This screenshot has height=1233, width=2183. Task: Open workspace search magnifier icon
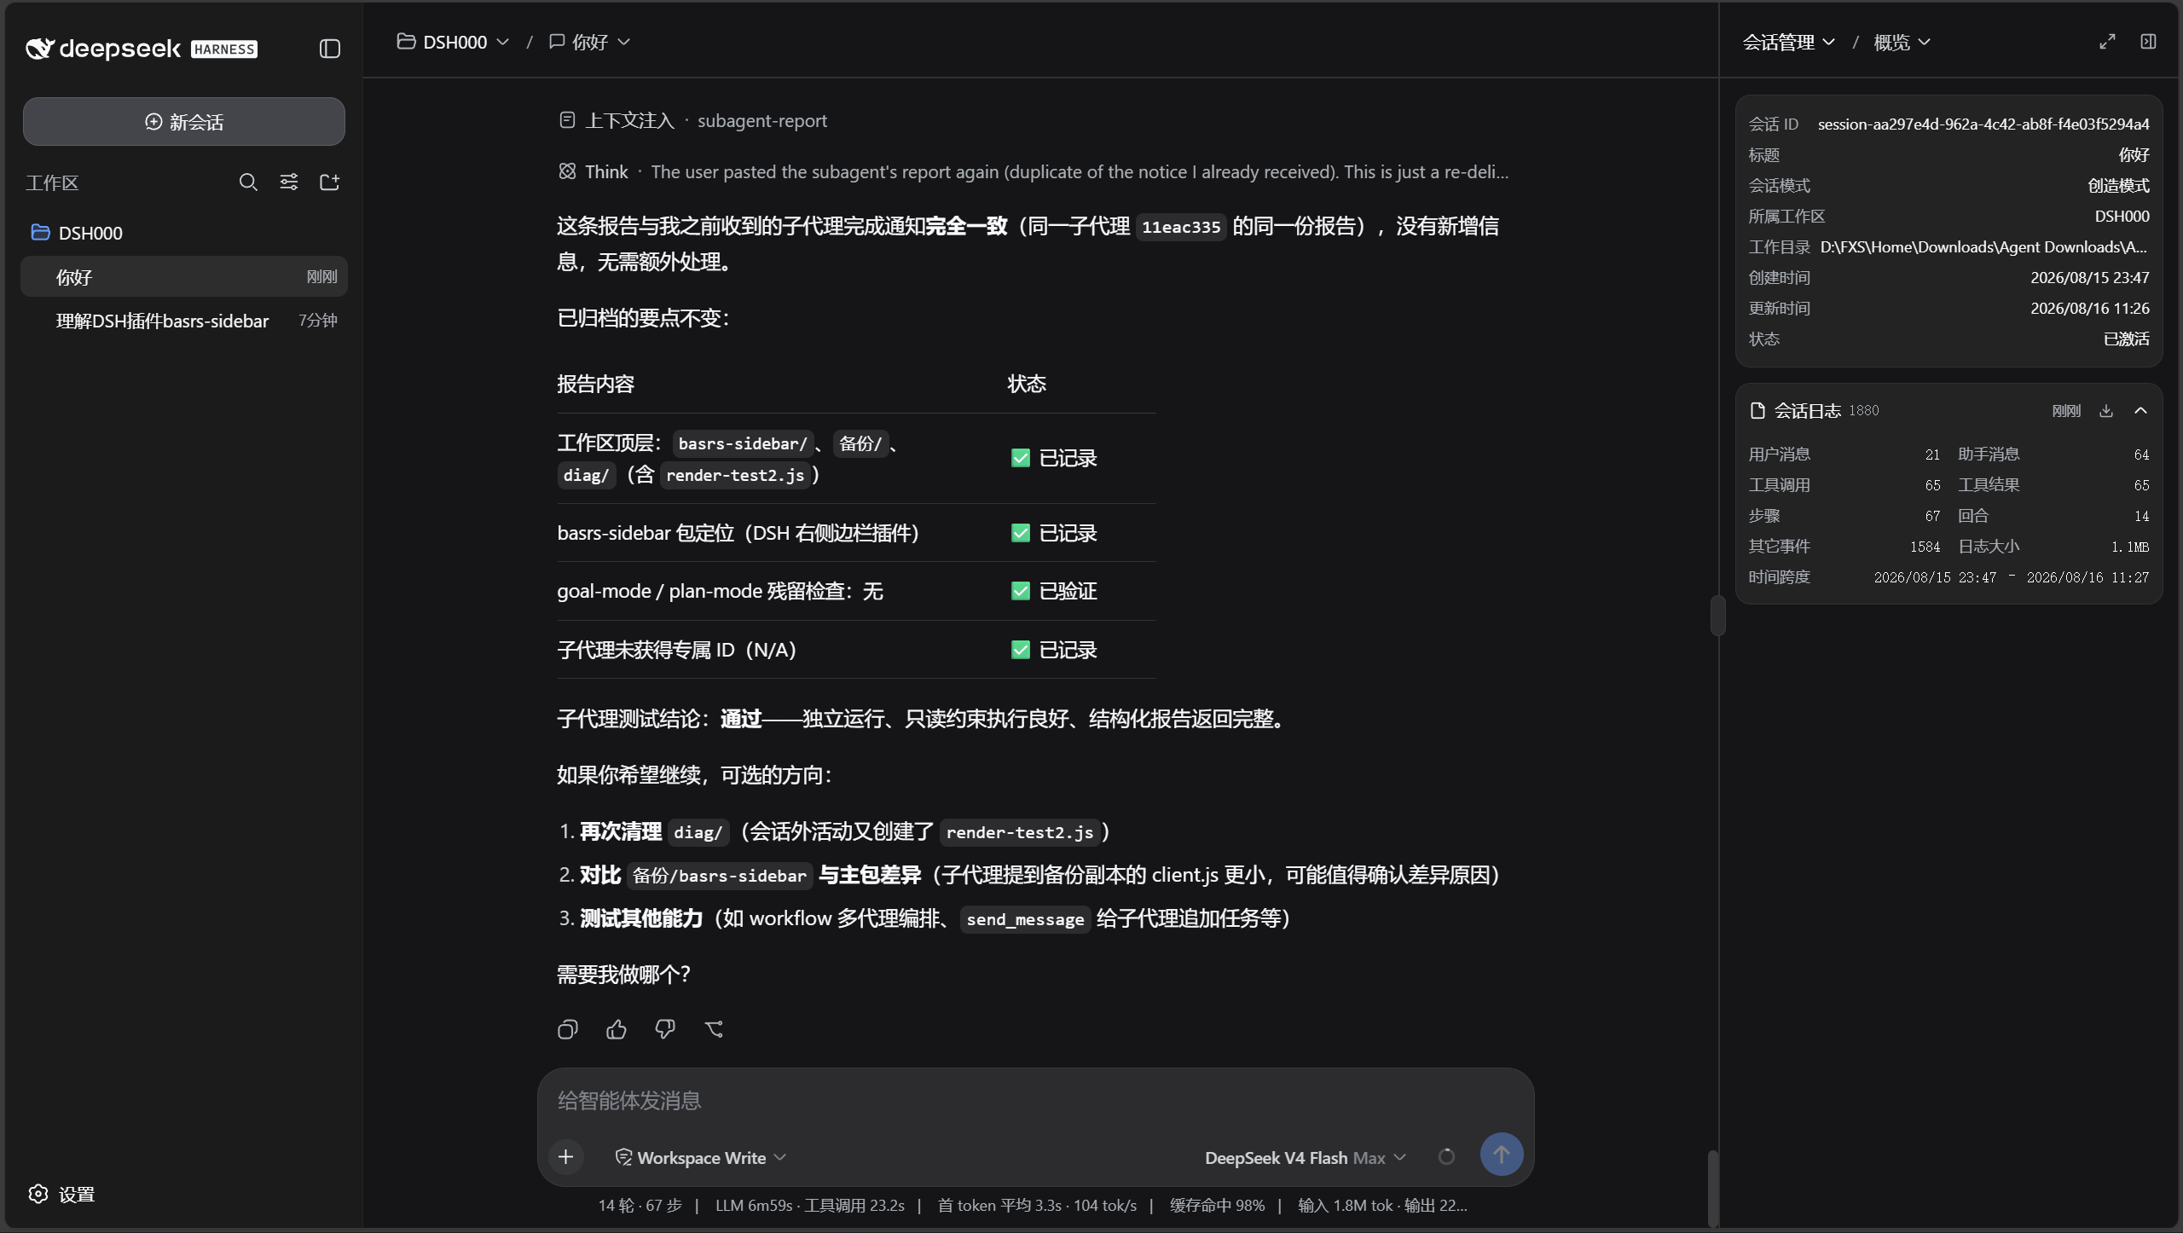tap(248, 182)
